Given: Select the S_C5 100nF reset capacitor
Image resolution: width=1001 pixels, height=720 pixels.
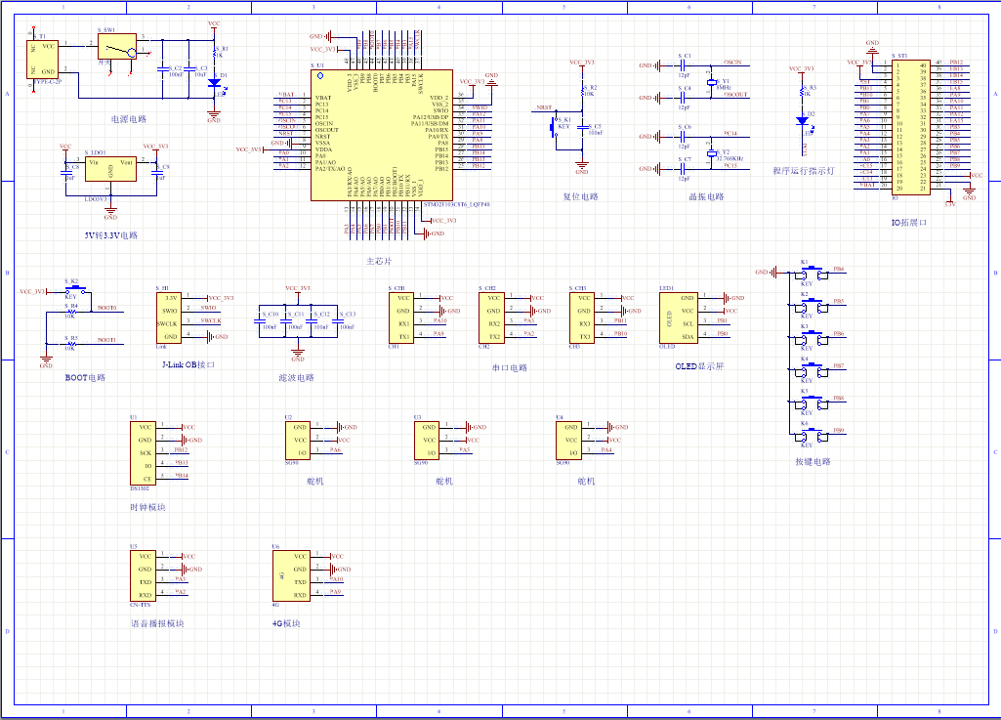Looking at the screenshot, I should click(x=582, y=128).
